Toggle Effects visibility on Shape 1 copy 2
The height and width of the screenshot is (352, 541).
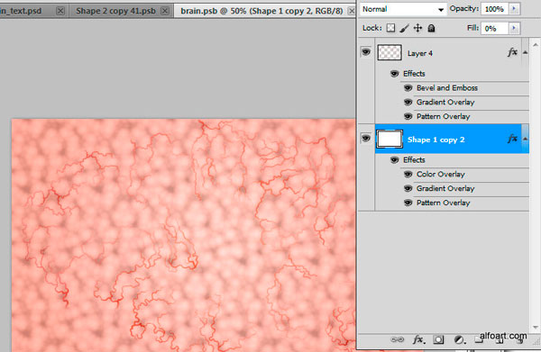click(394, 160)
